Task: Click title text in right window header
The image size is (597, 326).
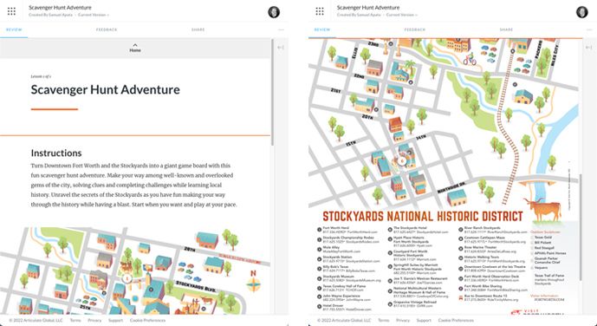Action: coord(368,7)
